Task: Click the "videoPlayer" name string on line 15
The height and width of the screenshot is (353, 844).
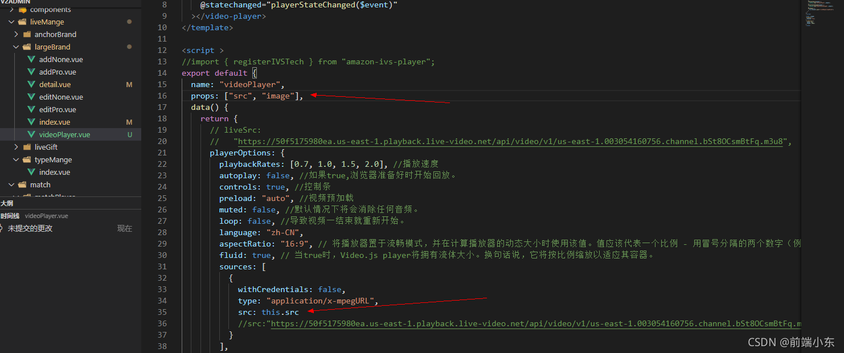Action: (x=250, y=85)
